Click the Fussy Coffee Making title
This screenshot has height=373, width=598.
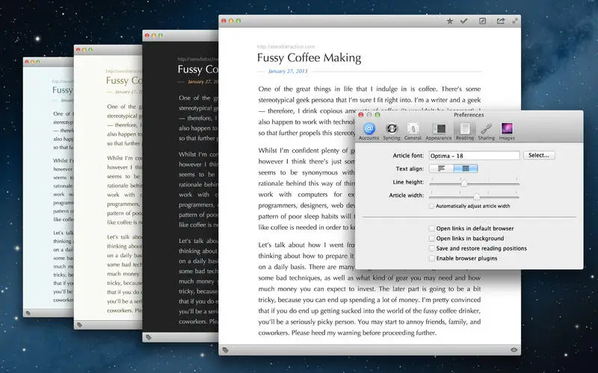pos(309,58)
